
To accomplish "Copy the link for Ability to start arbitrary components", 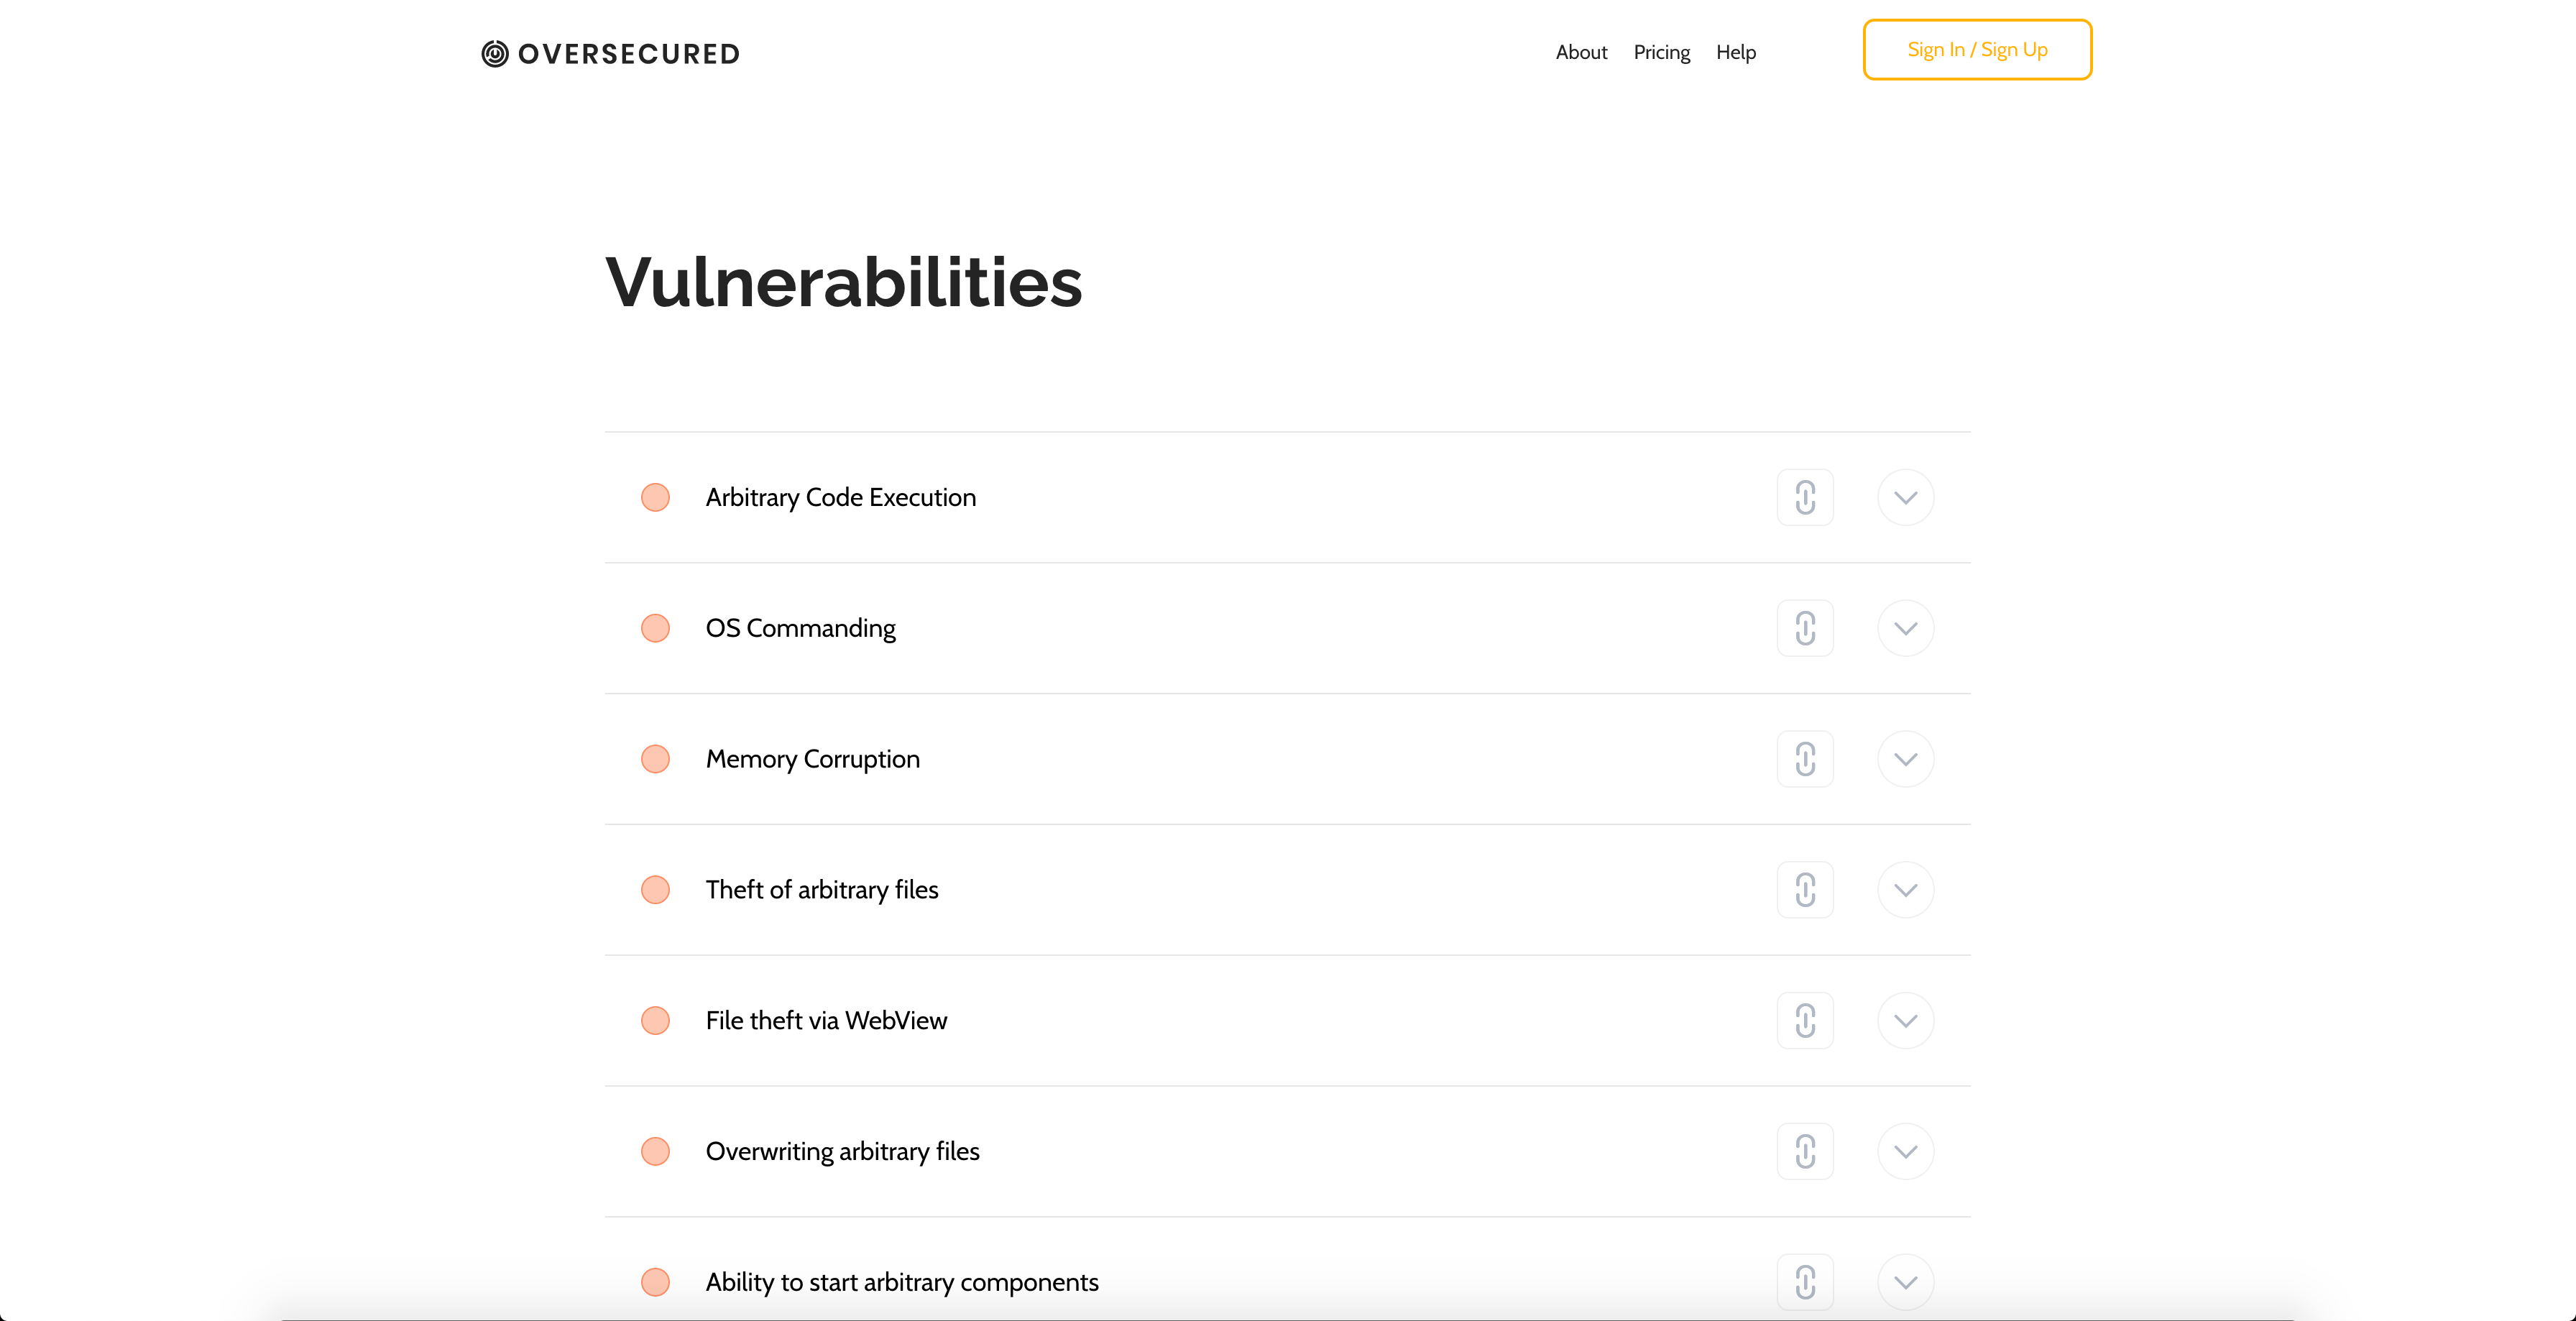I will 1805,1281.
